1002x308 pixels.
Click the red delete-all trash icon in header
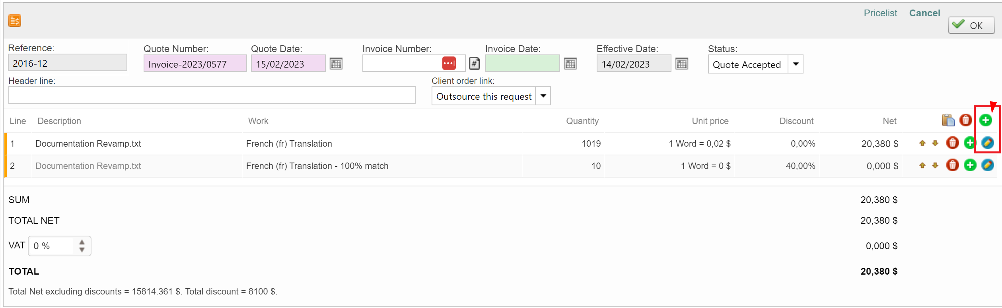point(965,120)
